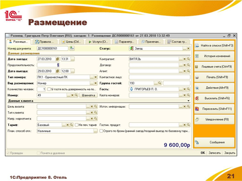Check the 'Строго по брони' checkbox
242x181 pixels.
tap(101, 131)
